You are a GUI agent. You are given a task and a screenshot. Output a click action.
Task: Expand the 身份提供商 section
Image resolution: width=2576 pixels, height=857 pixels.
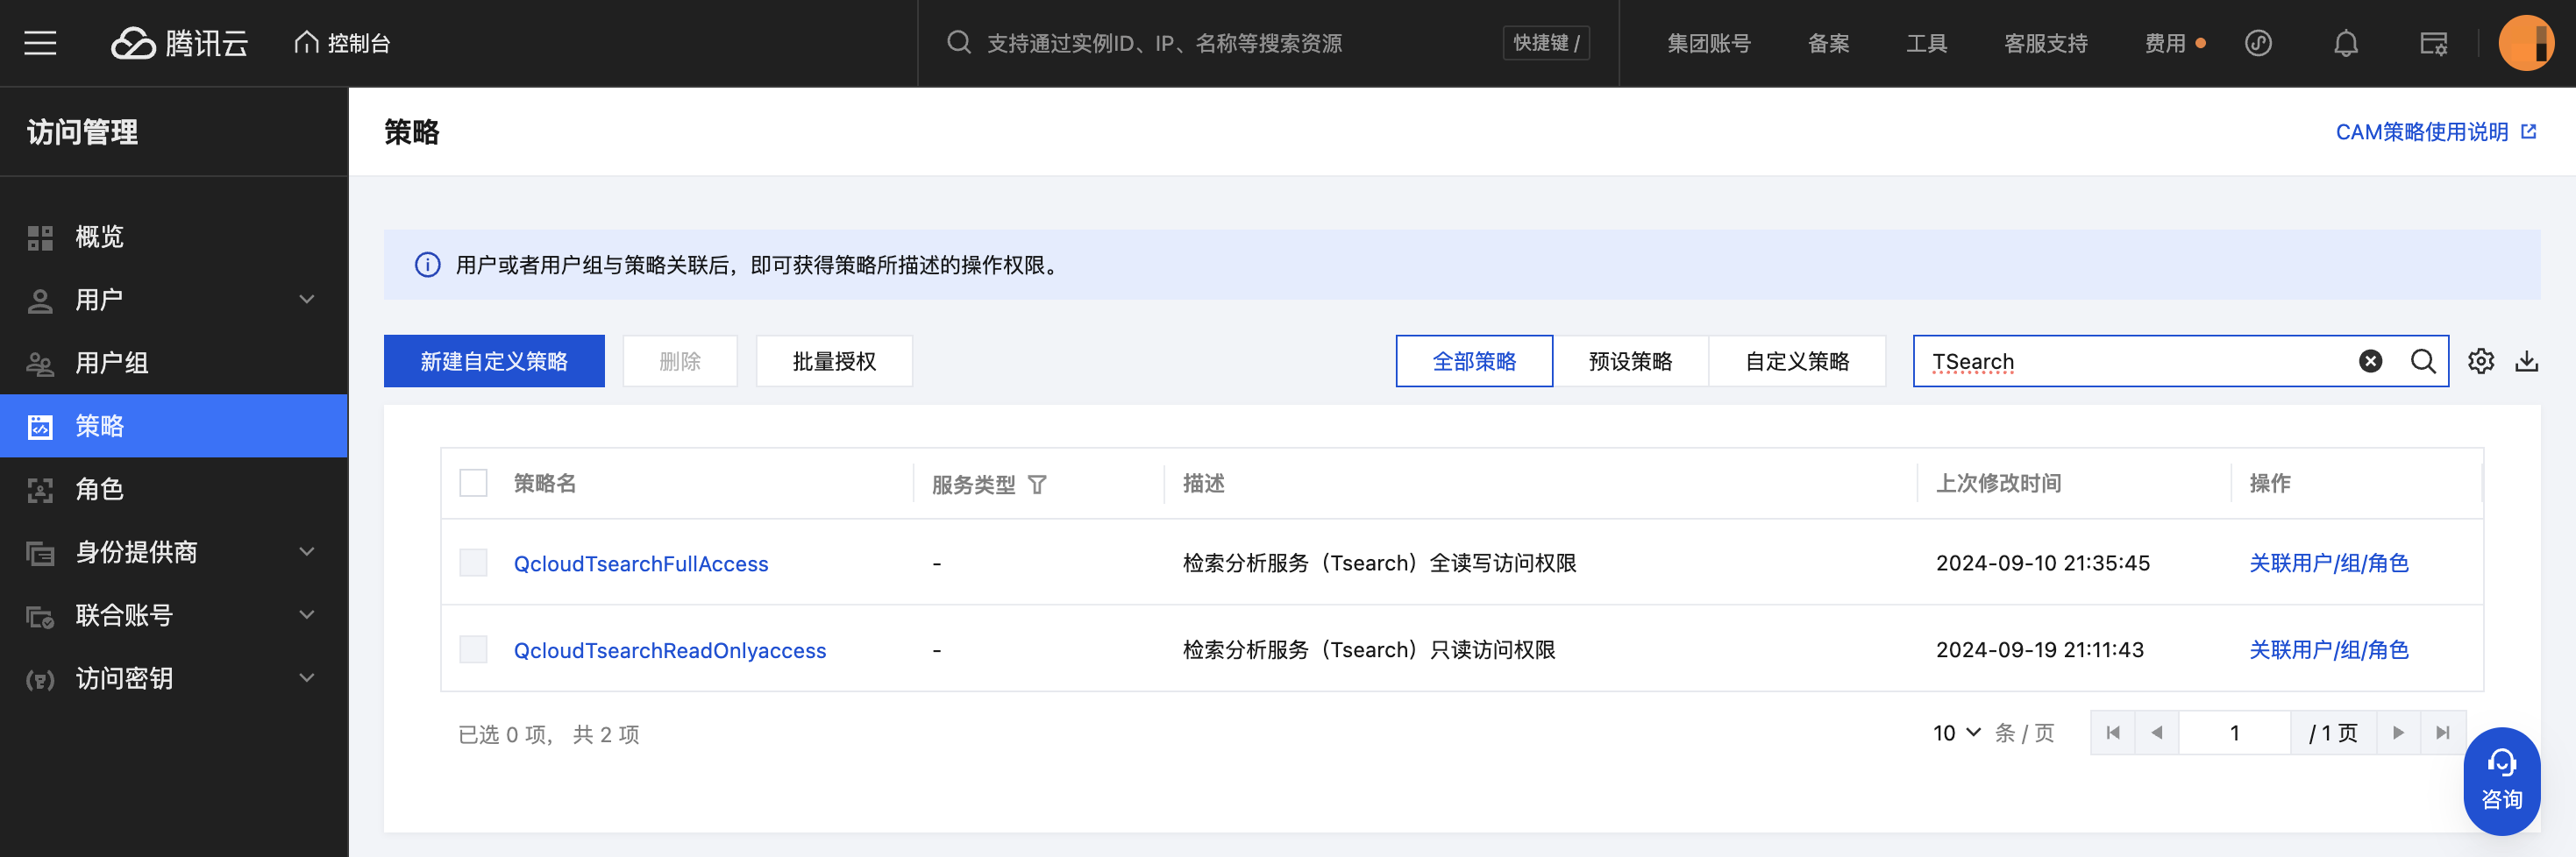(x=174, y=552)
